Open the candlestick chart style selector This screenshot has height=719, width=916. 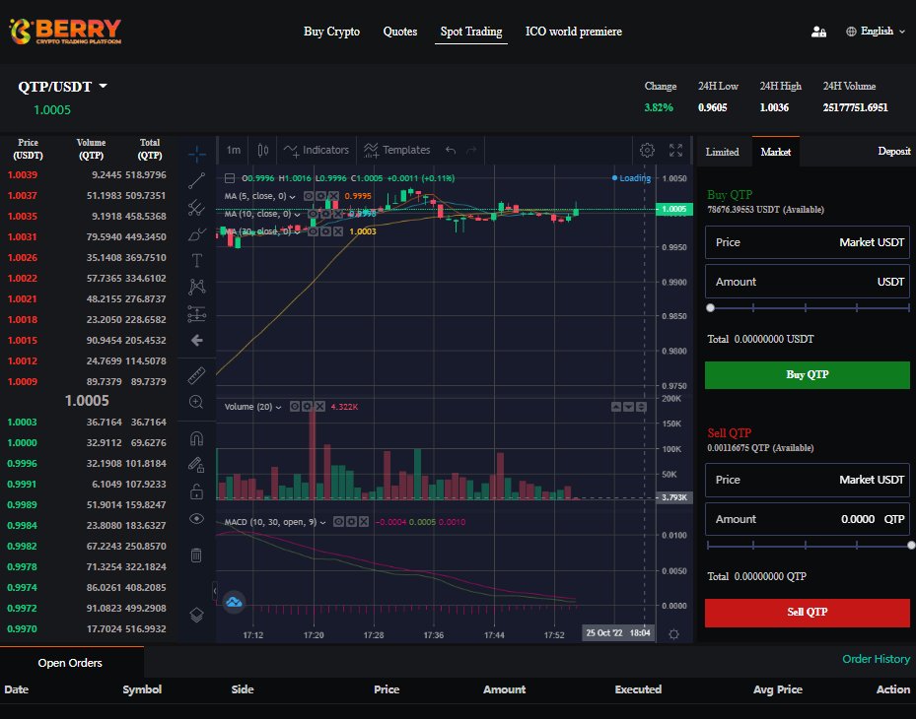[x=263, y=150]
